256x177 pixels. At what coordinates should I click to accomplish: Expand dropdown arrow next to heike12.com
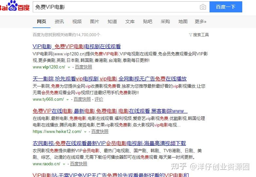(x=85, y=132)
